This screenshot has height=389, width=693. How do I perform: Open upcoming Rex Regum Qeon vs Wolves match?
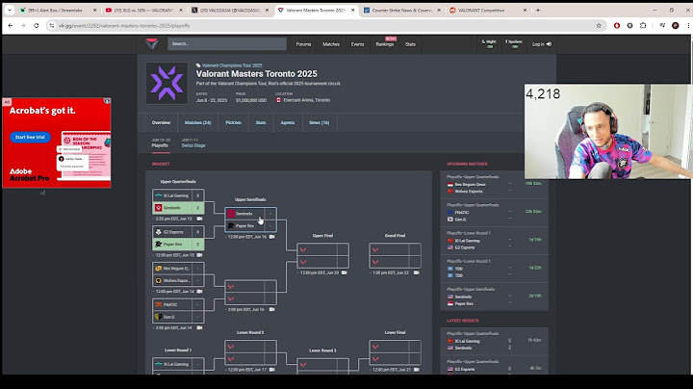tap(494, 184)
